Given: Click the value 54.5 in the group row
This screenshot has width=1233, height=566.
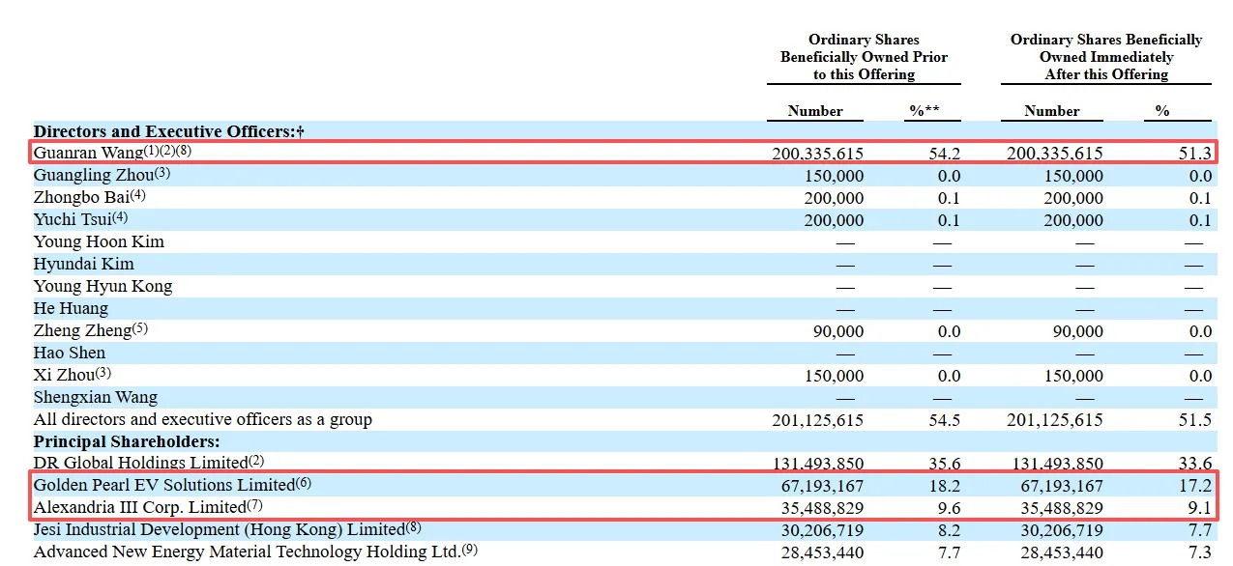Looking at the screenshot, I should (x=946, y=420).
